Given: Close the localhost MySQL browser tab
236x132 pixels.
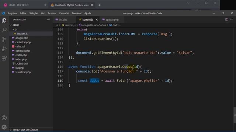Looking at the screenshot, I should pyautogui.click(x=92, y=5).
